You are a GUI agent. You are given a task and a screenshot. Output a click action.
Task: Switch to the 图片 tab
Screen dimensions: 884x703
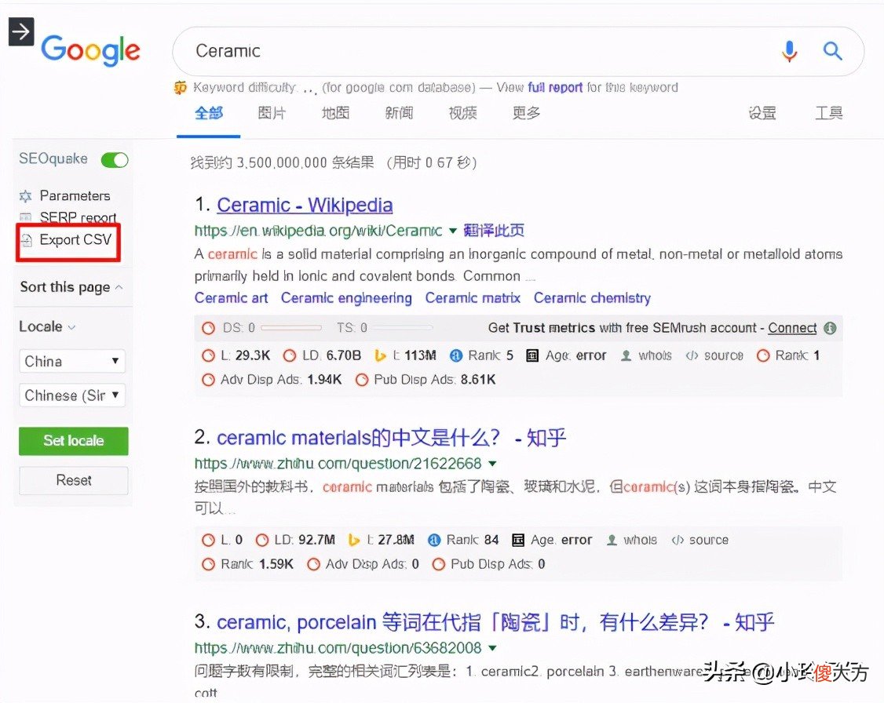coord(272,113)
